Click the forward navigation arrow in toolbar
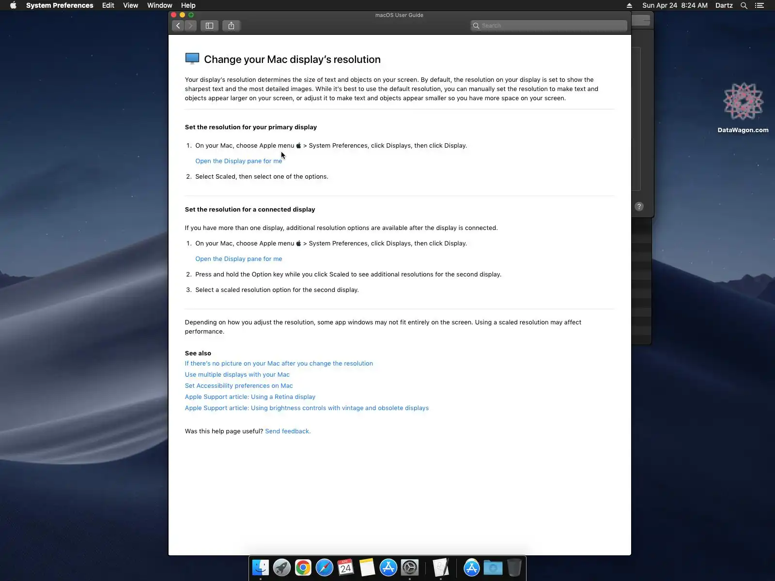The width and height of the screenshot is (775, 581). pyautogui.click(x=191, y=26)
